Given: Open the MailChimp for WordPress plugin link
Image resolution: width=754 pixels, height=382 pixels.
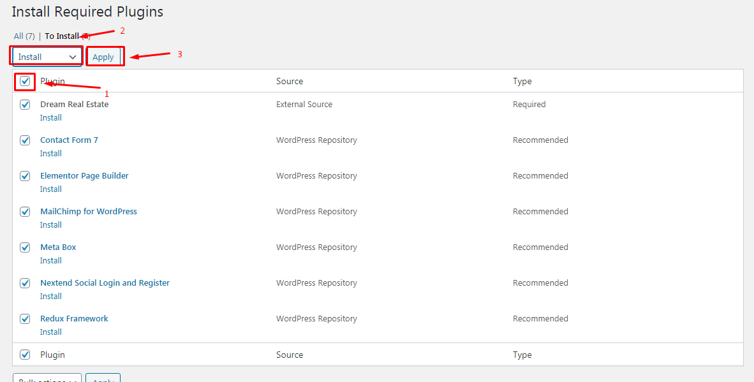Looking at the screenshot, I should tap(89, 212).
